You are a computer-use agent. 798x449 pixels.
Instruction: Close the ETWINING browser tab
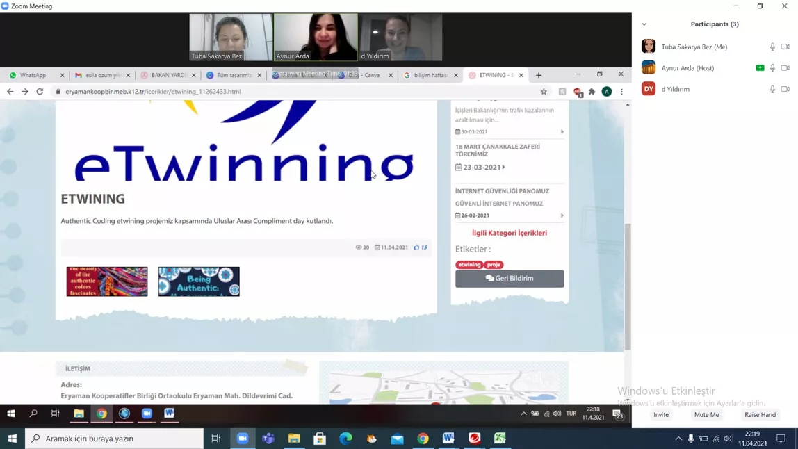tap(521, 75)
